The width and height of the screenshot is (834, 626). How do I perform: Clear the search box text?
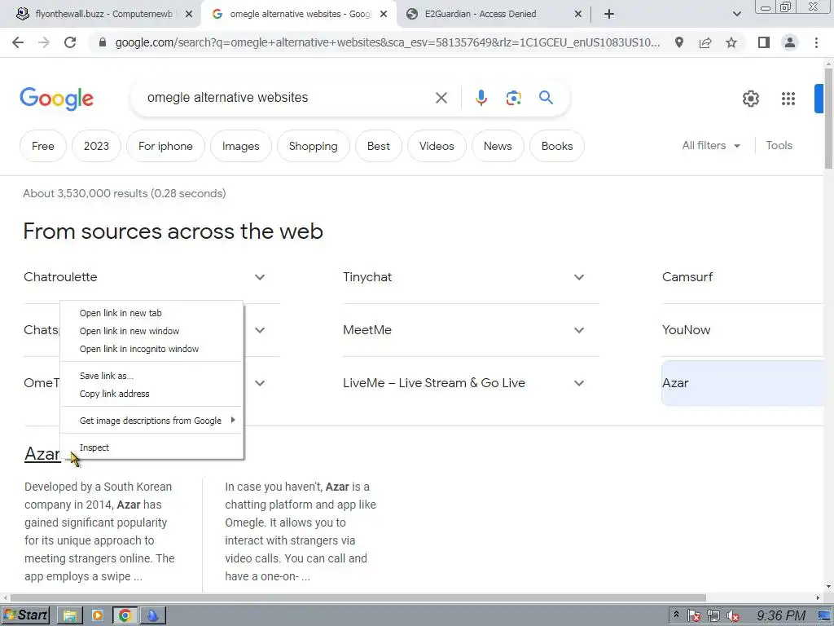pos(441,98)
